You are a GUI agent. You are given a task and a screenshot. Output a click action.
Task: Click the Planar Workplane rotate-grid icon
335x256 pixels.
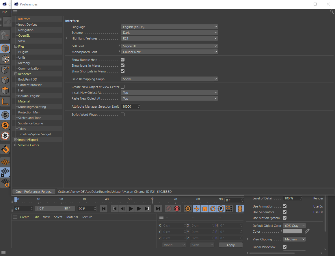click(5, 183)
